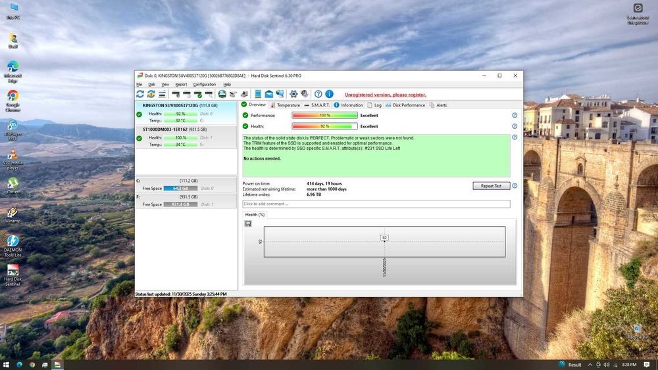Image resolution: width=658 pixels, height=370 pixels.
Task: Open Hard Disk Sentinel desktop shortcut
Action: coord(13,275)
